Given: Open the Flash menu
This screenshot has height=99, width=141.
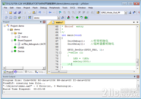Looking at the screenshot, I should 35,8.
